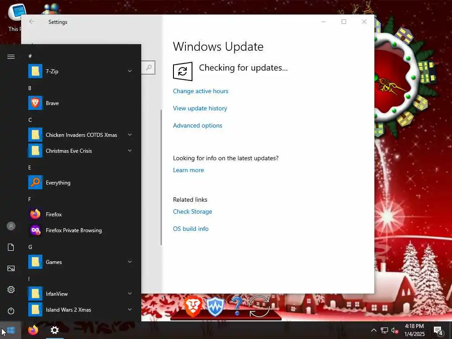This screenshot has height=339, width=452.
Task: Open the Christmas Eve Crisis folder
Action: click(80, 151)
